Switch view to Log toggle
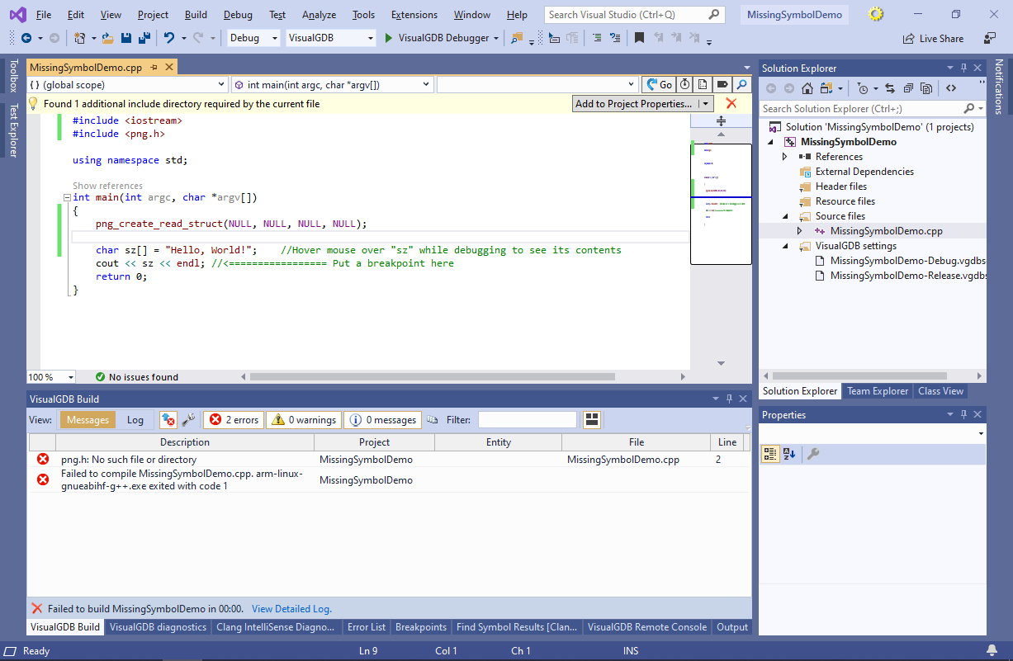This screenshot has height=661, width=1013. (135, 419)
